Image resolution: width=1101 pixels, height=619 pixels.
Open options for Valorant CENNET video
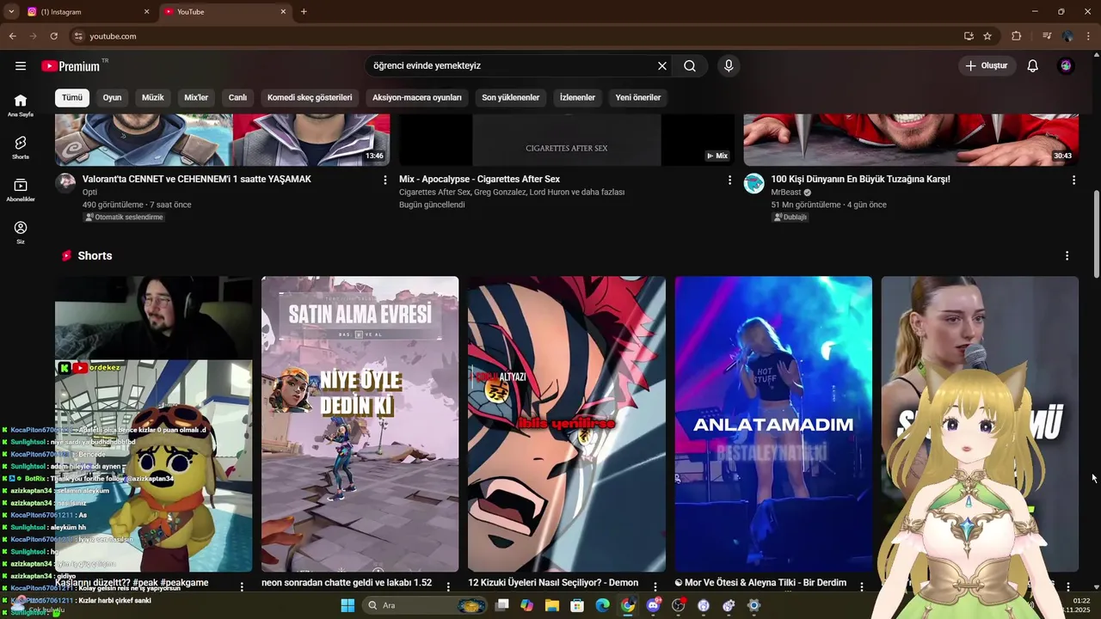384,180
